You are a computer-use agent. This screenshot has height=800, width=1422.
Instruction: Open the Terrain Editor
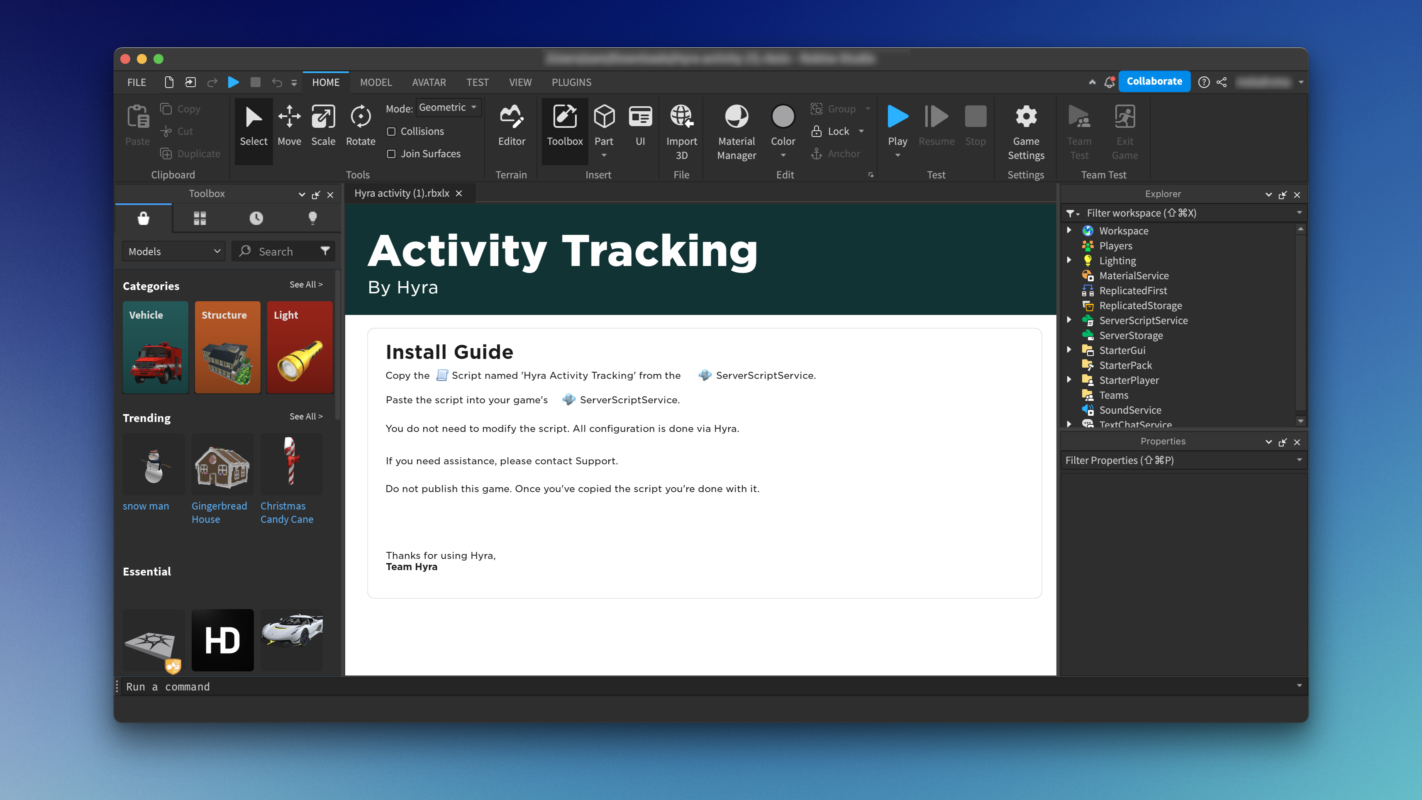coord(511,126)
